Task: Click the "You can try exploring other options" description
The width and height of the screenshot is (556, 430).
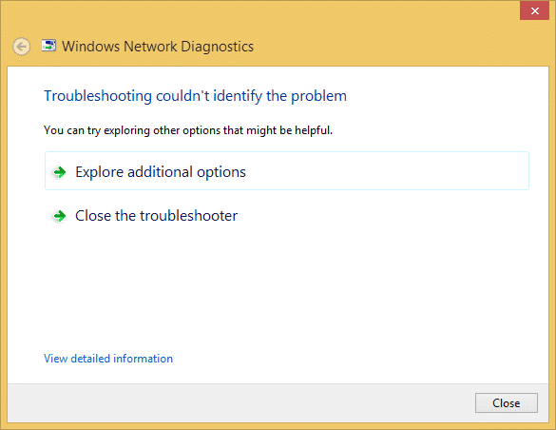Action: 188,130
